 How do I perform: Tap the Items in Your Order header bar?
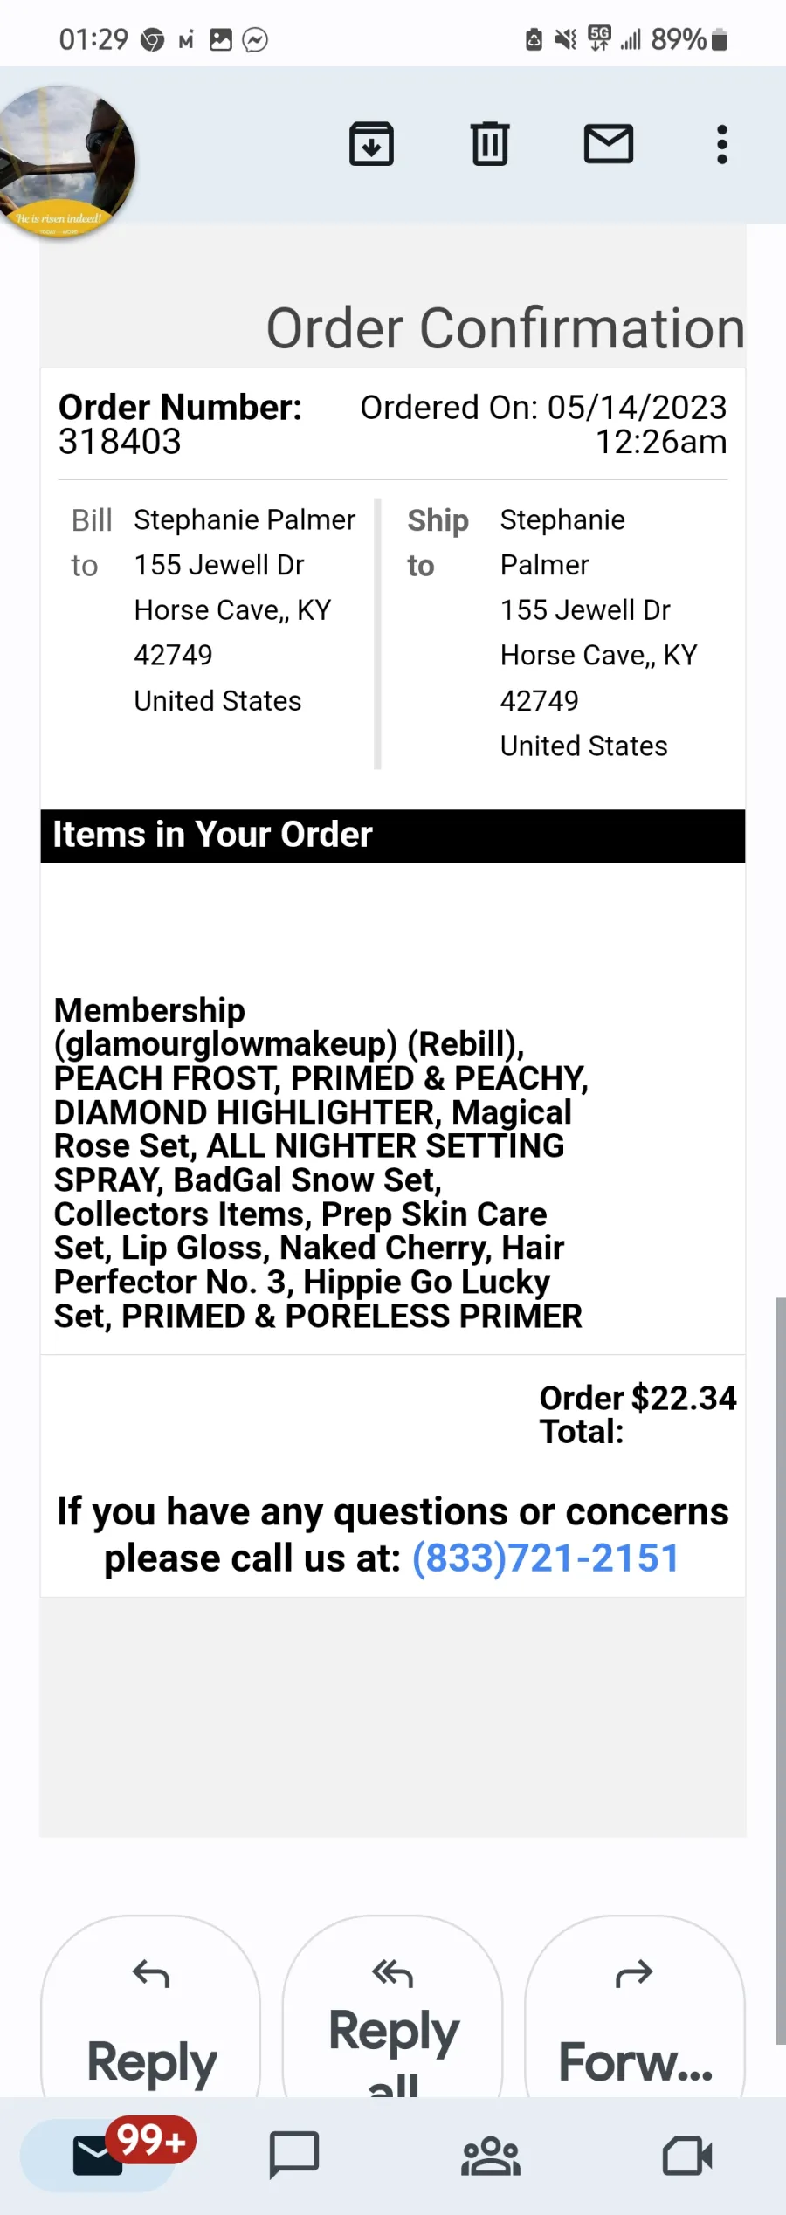click(393, 836)
